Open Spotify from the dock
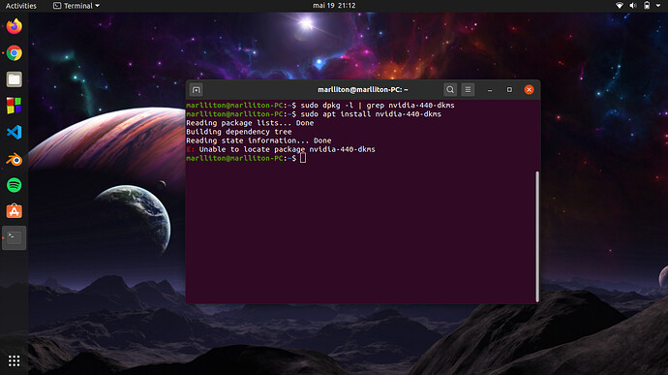The image size is (668, 375). point(15,185)
